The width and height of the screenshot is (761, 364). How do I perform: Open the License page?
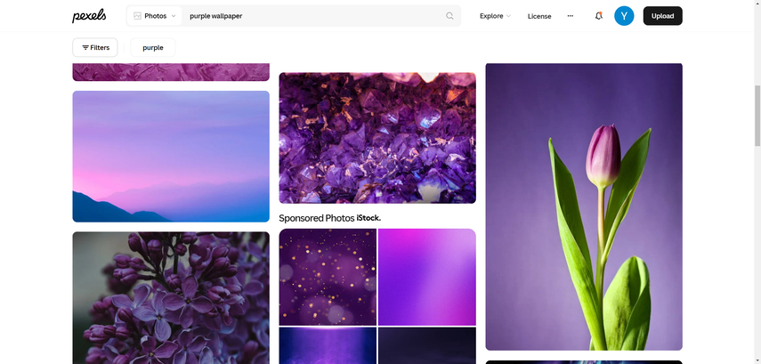click(539, 16)
